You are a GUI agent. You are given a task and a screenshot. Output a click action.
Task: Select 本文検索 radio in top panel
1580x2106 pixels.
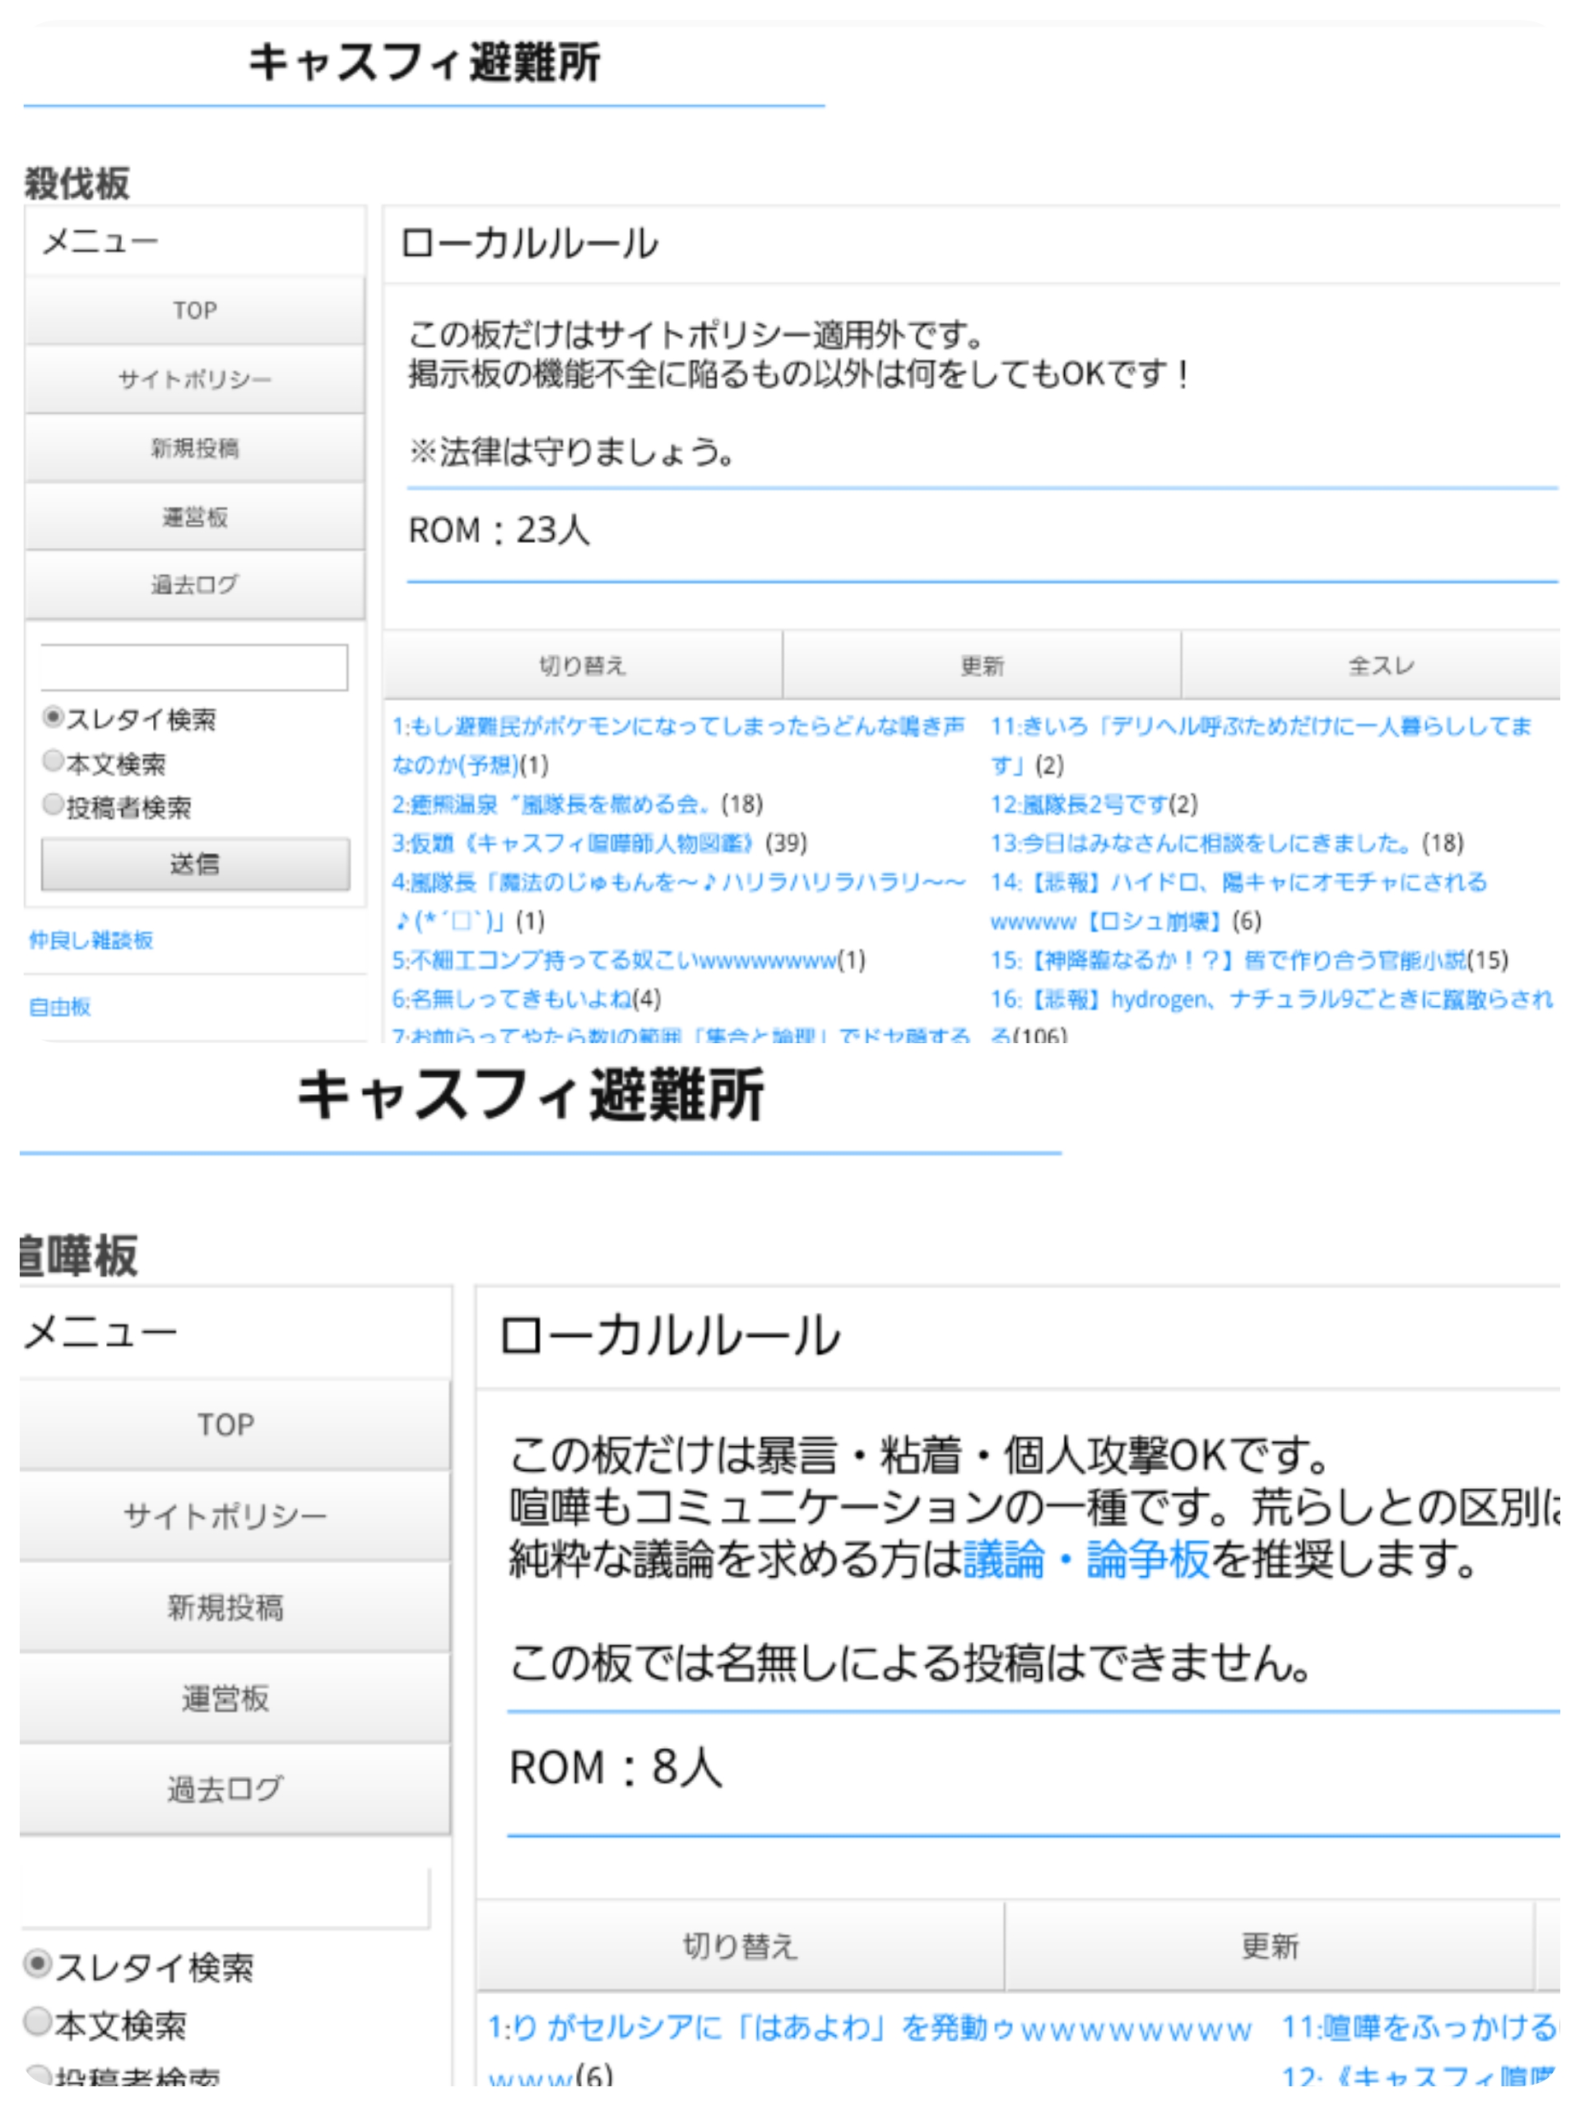click(53, 761)
